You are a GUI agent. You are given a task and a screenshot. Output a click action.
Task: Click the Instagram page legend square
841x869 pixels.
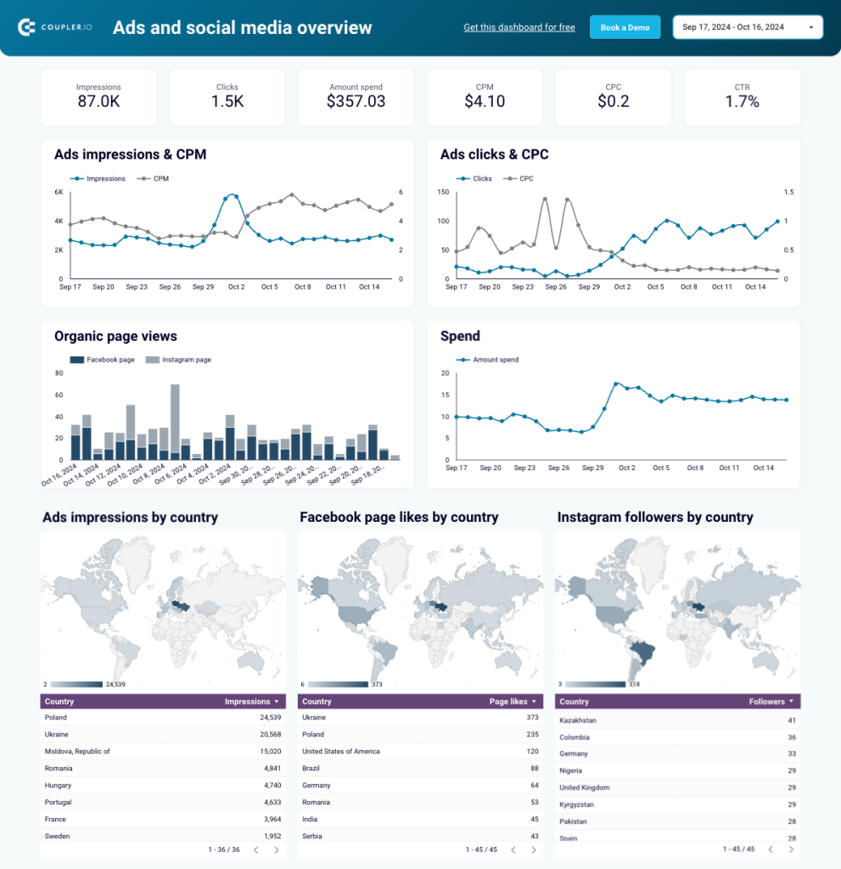click(x=151, y=360)
